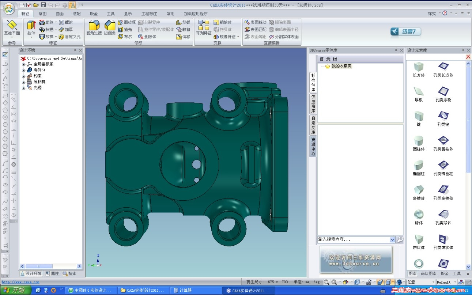Click inside the 输入搜索内容 search field
Viewport: 472px width, 295px height.
pos(354,239)
